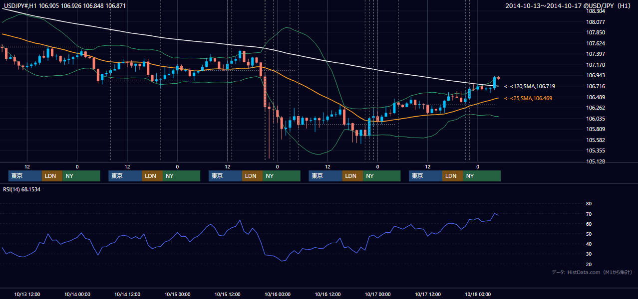Click price axis value 108.304
The width and height of the screenshot is (638, 299).
click(x=596, y=11)
